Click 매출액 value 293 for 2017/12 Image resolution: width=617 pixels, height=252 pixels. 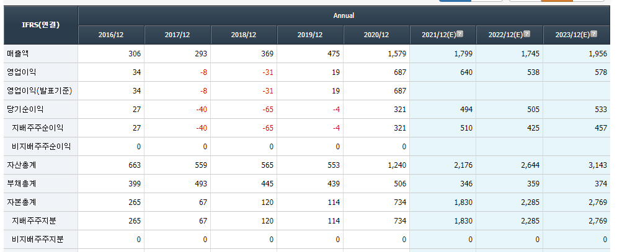point(201,54)
